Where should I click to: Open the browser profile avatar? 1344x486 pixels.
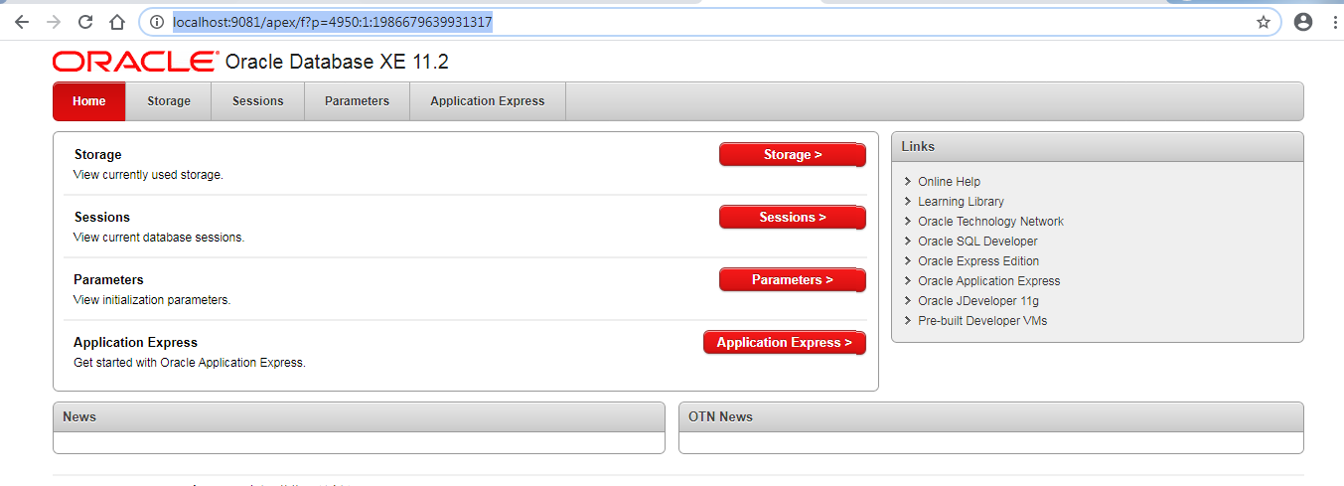click(1303, 22)
